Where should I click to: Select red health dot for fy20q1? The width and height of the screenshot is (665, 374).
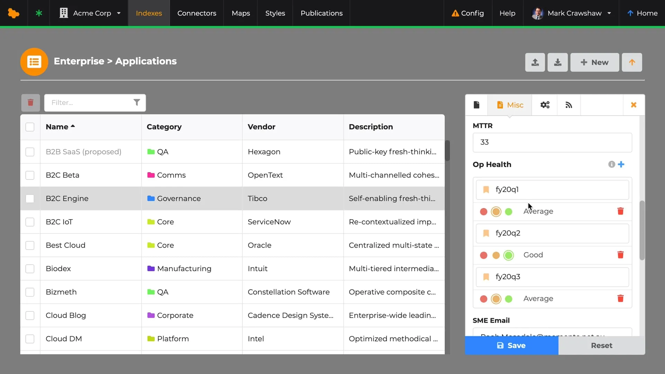[484, 212]
